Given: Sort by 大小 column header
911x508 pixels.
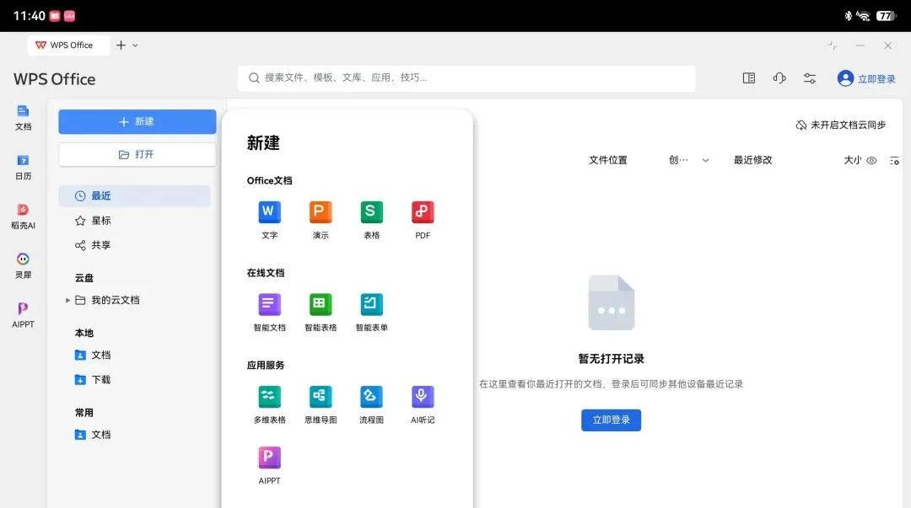Looking at the screenshot, I should 852,160.
